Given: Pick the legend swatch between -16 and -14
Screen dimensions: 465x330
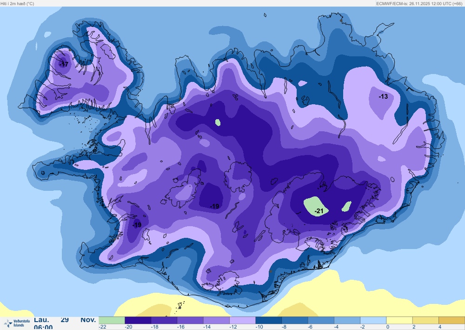Looking at the screenshot, I should point(190,320).
